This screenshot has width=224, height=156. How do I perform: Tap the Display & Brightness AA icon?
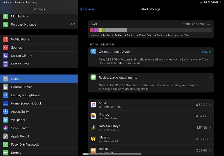(x=6, y=95)
